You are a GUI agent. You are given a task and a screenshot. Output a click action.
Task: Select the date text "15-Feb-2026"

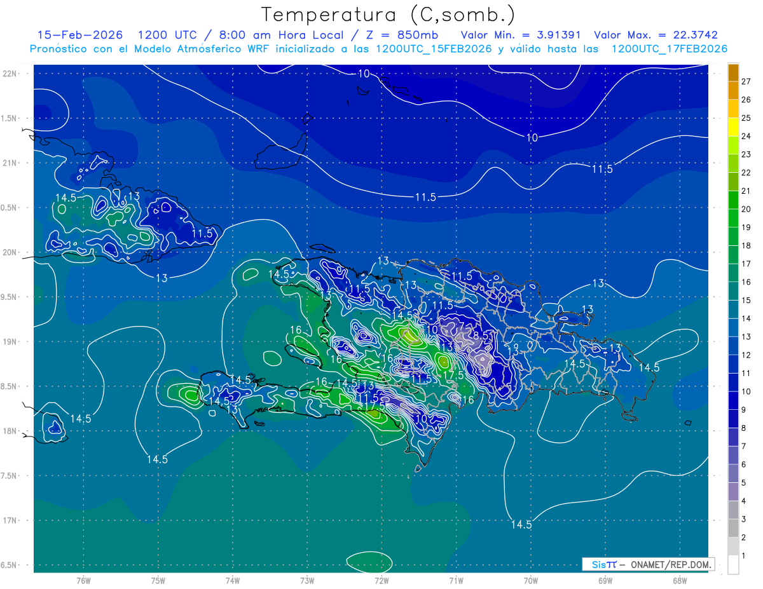coord(80,35)
